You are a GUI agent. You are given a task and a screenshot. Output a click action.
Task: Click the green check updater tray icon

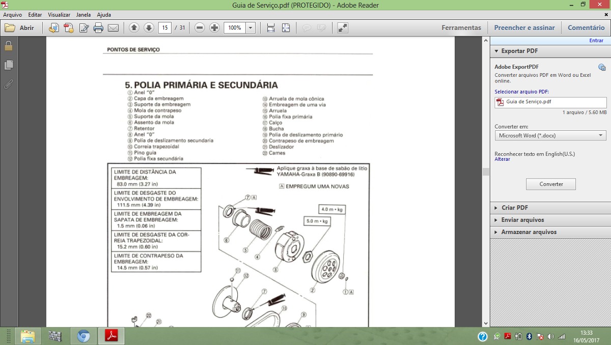click(x=497, y=336)
